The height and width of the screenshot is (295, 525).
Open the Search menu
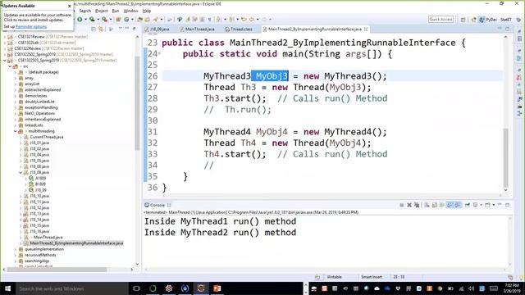(85, 11)
